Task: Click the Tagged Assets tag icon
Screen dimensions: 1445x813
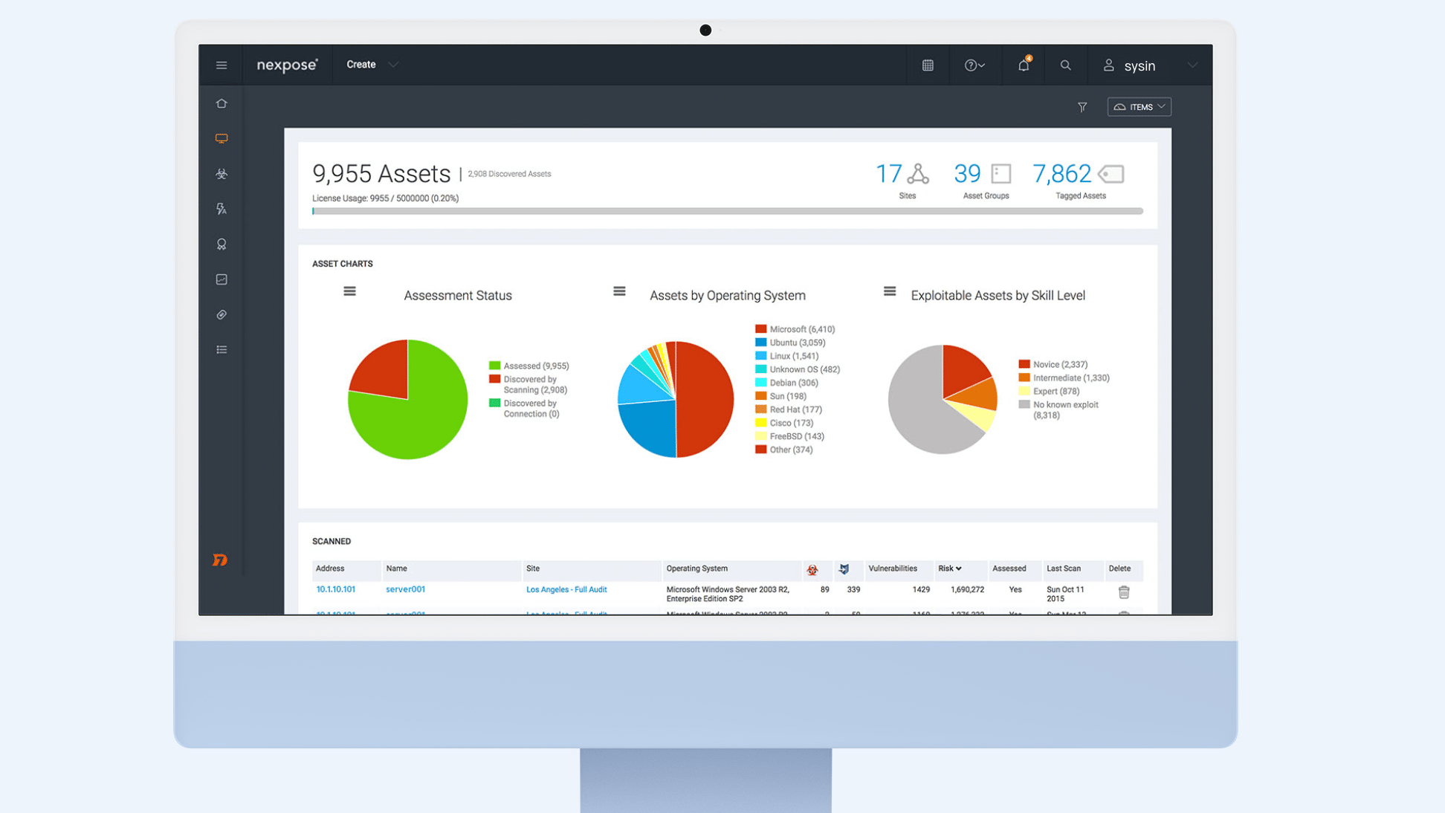Action: [x=1111, y=174]
